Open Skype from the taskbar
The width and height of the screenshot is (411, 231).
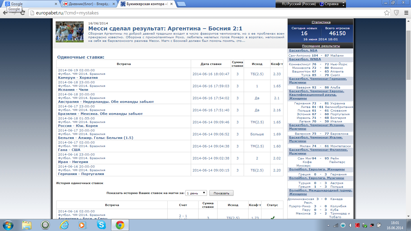[101, 225]
